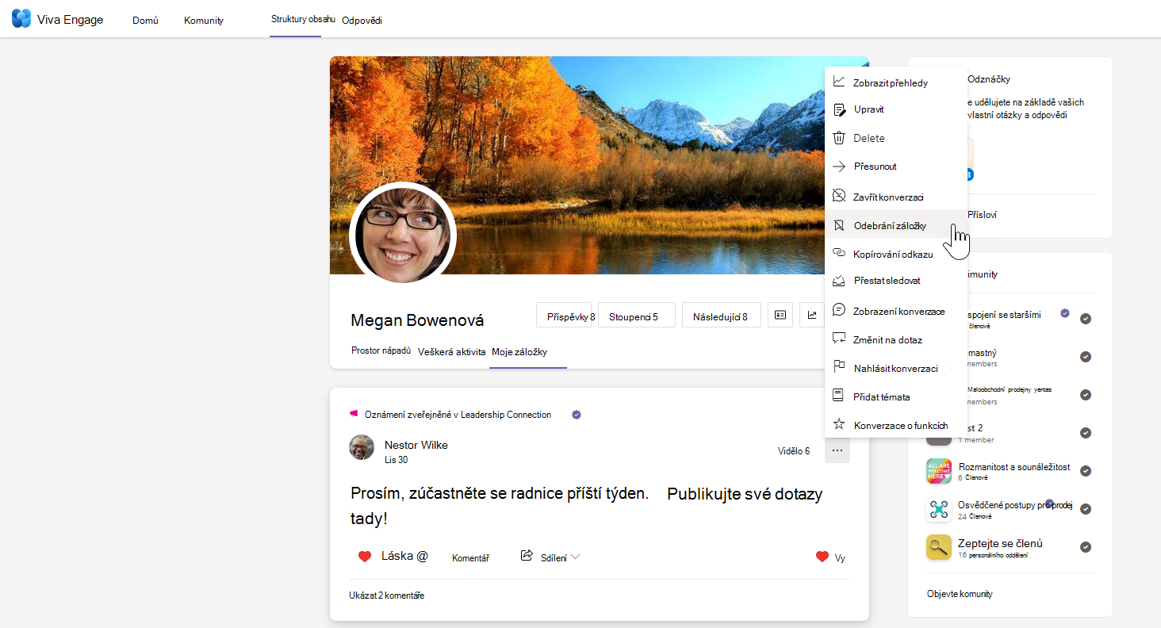The height and width of the screenshot is (628, 1161).
Task: Switch to Struktury obsahu tab
Action: pos(303,19)
